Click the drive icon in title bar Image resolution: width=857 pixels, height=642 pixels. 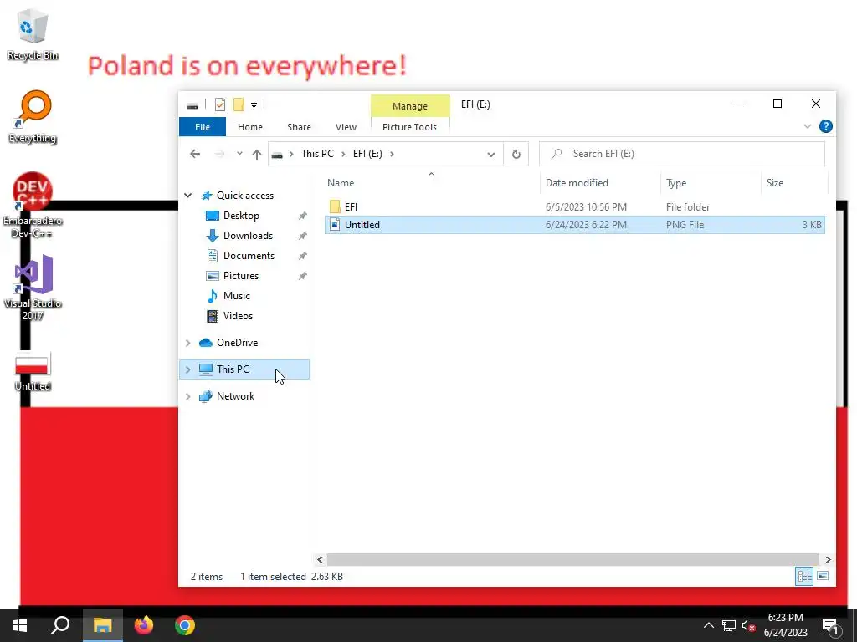tap(192, 105)
